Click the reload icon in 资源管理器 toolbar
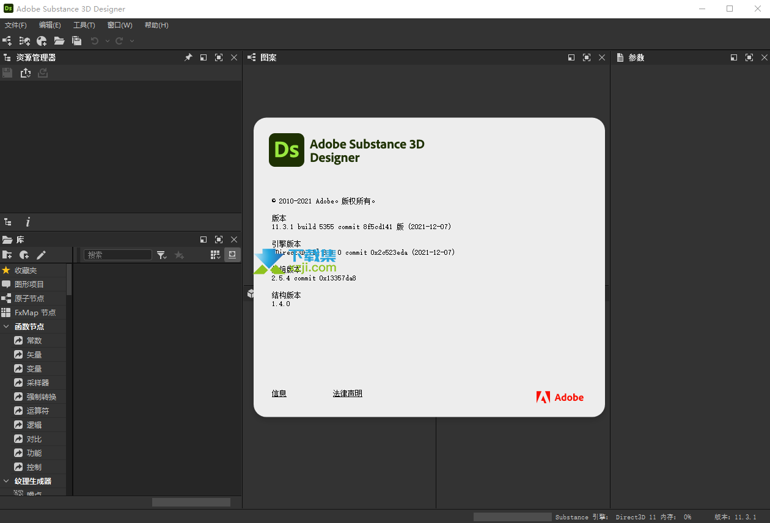The width and height of the screenshot is (770, 523). [43, 73]
